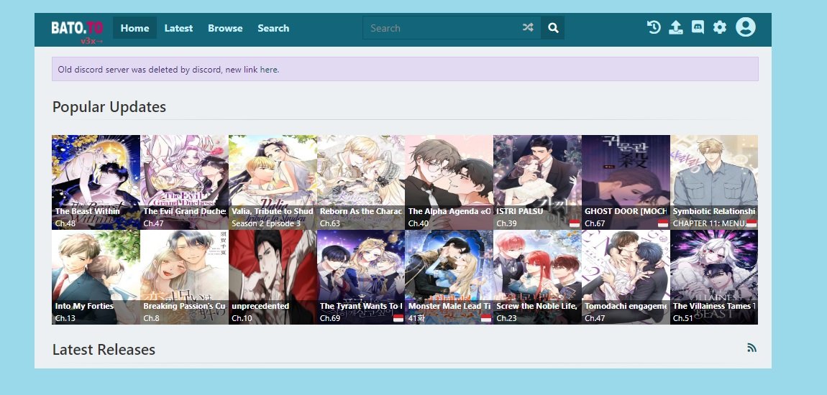Open the user profile avatar
This screenshot has width=827, height=395.
click(745, 27)
